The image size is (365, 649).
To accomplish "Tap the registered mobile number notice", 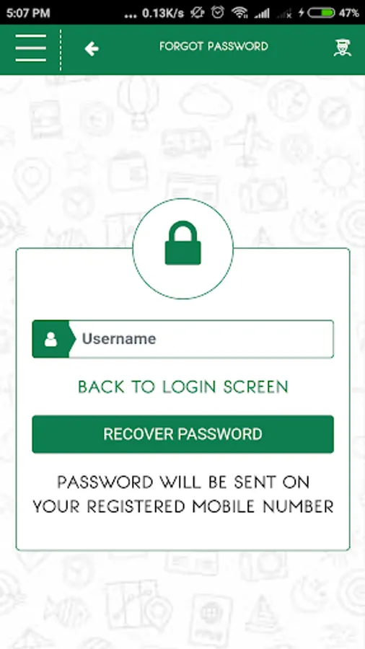I will 183,494.
